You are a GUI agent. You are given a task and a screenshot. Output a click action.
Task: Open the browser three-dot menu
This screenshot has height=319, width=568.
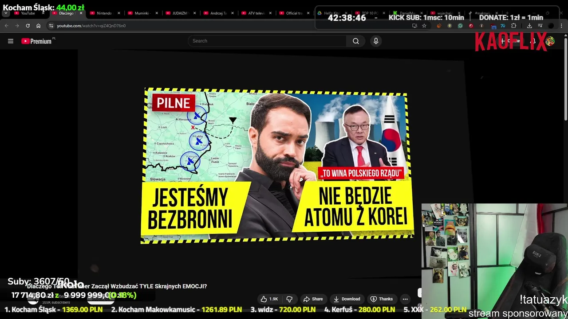tap(561, 26)
